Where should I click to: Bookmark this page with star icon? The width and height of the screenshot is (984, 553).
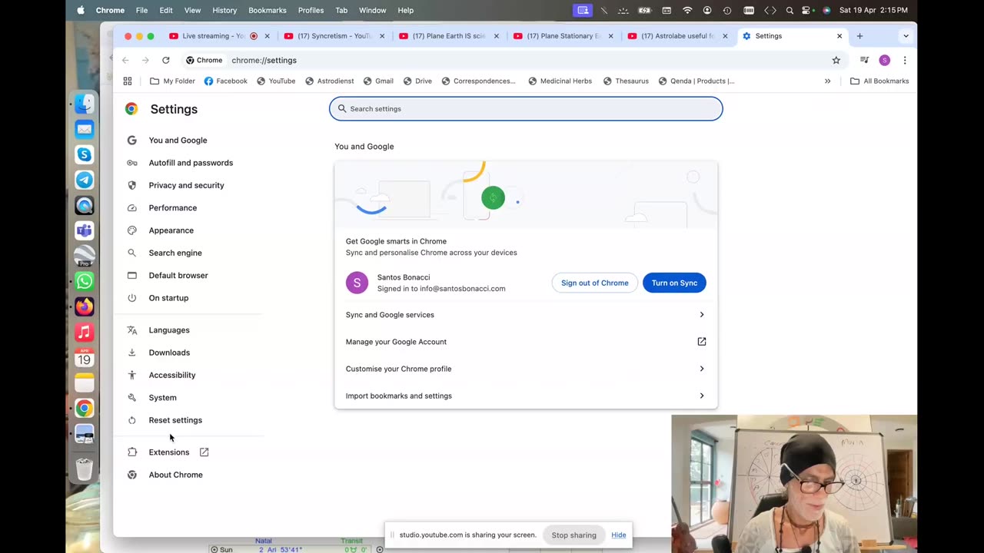(836, 60)
